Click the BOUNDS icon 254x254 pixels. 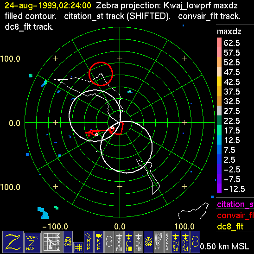[x=167, y=242]
